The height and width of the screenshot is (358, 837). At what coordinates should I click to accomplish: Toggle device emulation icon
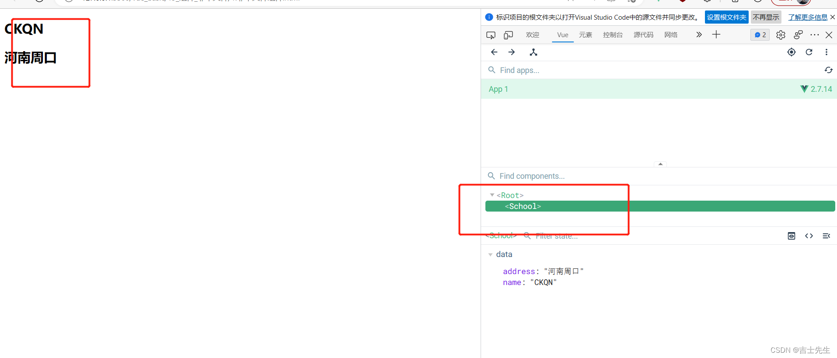pyautogui.click(x=508, y=35)
